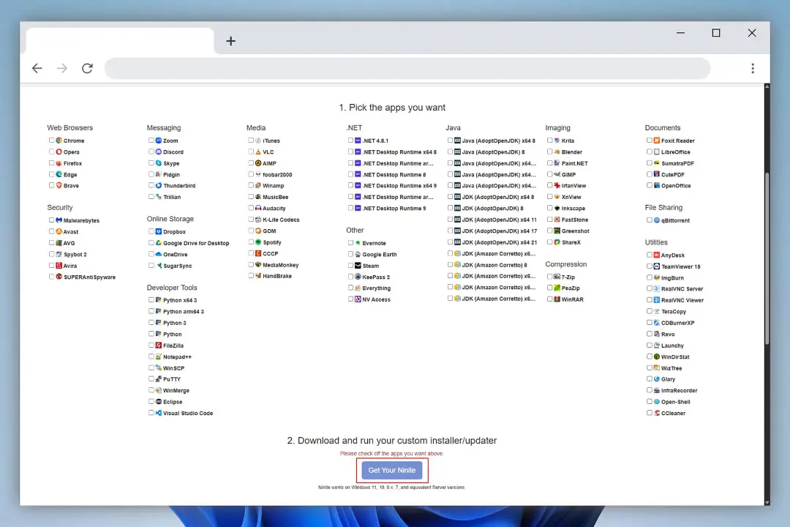Screen dimensions: 790x527
Task: Click the Firefox logo icon
Action: (59, 163)
